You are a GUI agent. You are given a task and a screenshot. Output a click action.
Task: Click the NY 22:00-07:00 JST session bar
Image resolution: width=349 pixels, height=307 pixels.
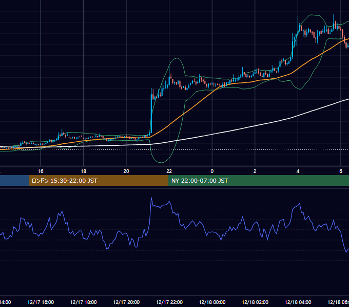258,181
